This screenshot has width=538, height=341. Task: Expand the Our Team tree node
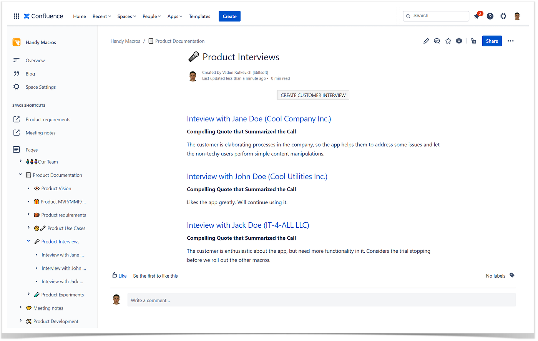pyautogui.click(x=21, y=161)
